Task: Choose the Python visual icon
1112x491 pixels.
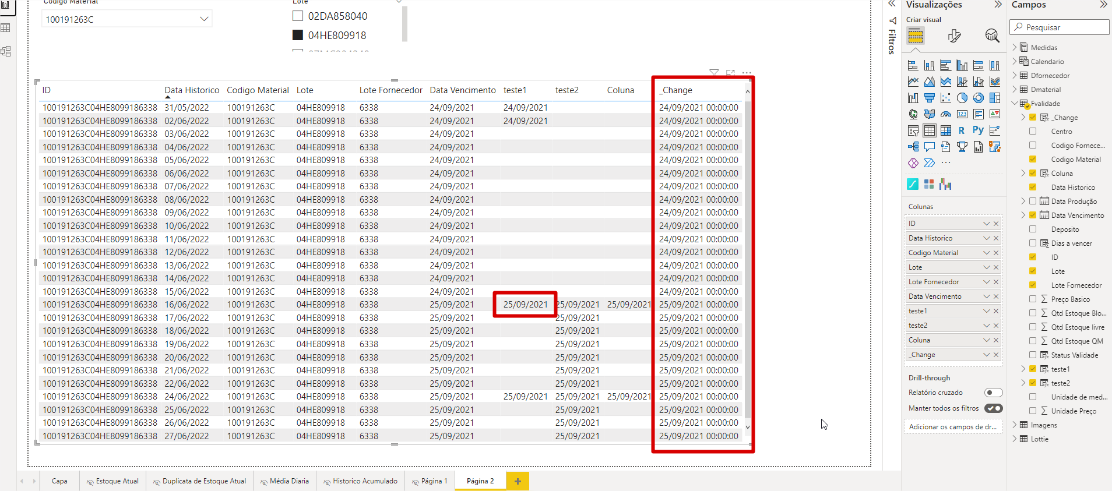Action: coord(979,130)
